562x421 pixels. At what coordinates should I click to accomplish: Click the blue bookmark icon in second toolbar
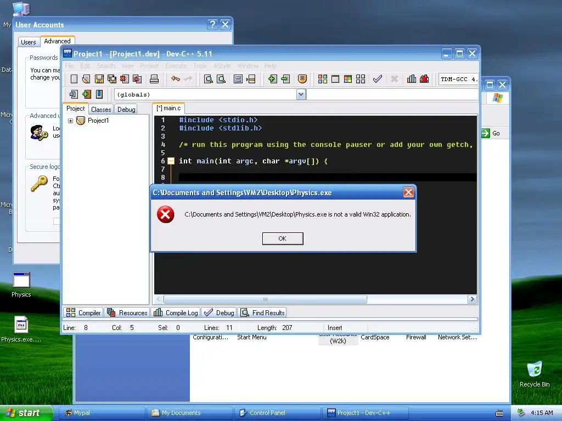[x=99, y=94]
